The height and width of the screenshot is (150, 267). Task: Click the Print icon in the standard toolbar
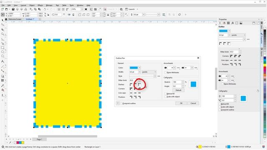click(26, 9)
